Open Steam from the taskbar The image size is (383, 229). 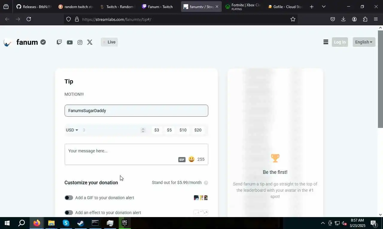point(80,223)
